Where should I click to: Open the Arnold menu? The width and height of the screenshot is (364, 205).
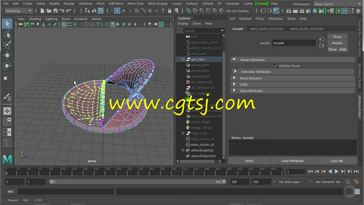tap(261, 4)
